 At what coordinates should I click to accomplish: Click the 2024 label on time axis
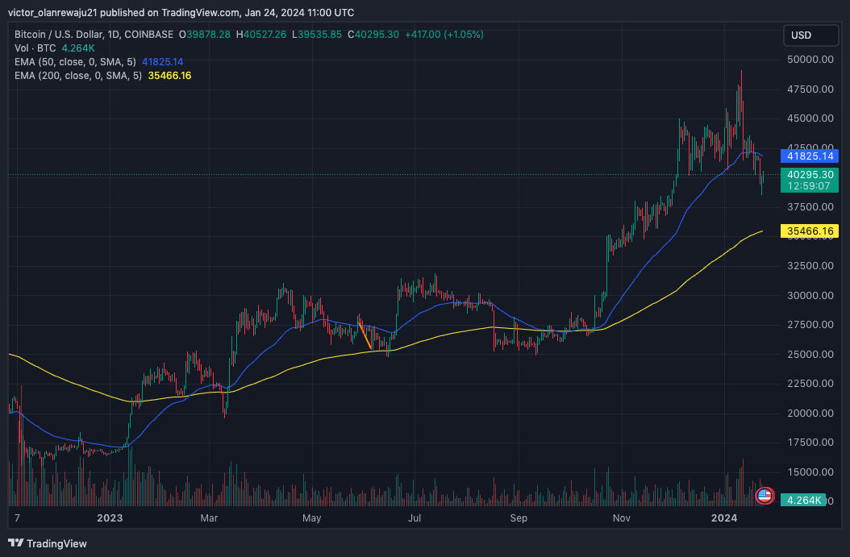tap(724, 518)
